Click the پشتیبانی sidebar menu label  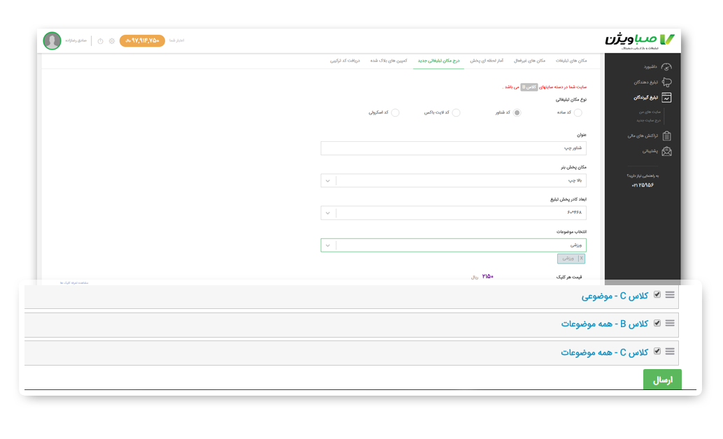(x=650, y=151)
